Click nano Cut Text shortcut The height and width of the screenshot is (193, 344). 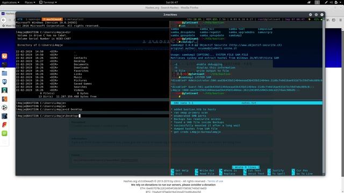coord(252,170)
